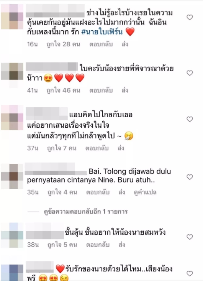This screenshot has width=203, height=281.
Task: Open the first commenter's profile picture
Action: (x=12, y=16)
